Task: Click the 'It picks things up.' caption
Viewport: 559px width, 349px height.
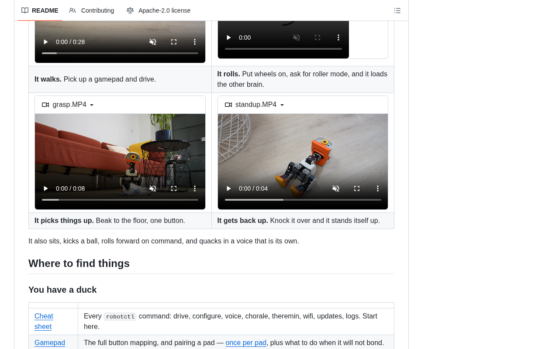Action: [64, 221]
